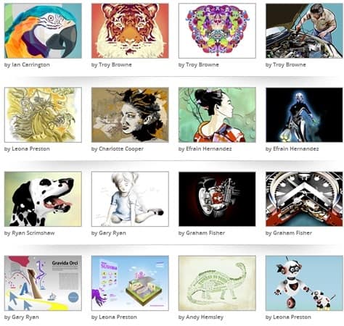Open the tiger face illustration thumbnail

click(x=130, y=30)
